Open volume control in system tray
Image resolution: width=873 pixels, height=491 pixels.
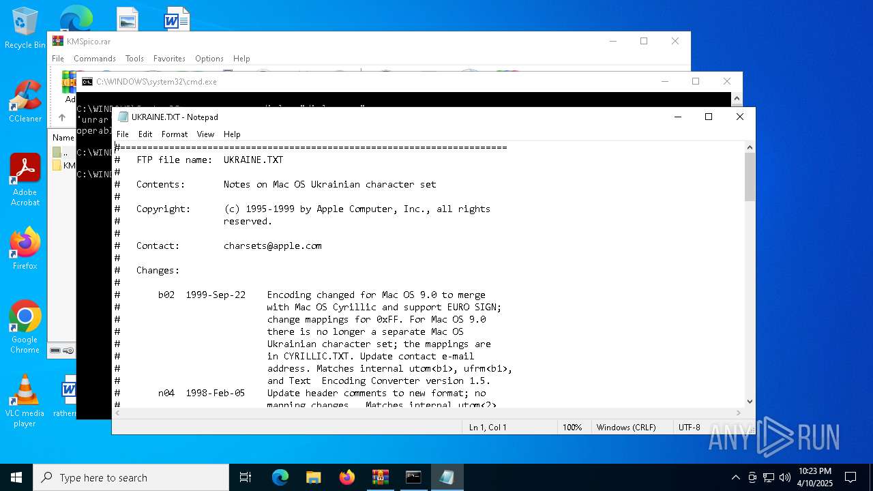(x=785, y=477)
